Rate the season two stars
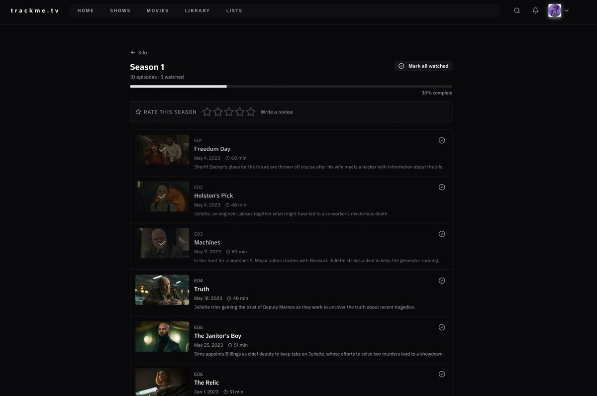 click(x=218, y=112)
